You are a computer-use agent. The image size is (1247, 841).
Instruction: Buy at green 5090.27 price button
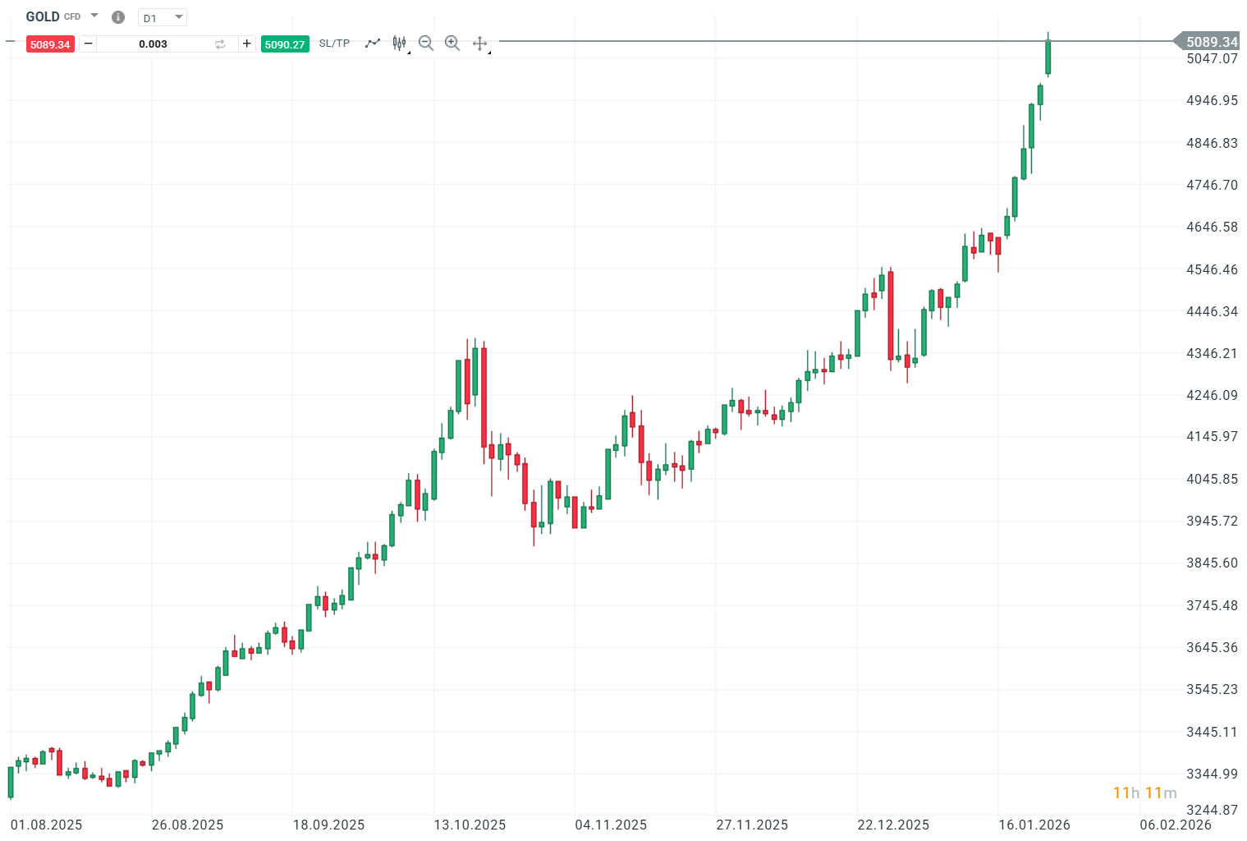pyautogui.click(x=285, y=44)
